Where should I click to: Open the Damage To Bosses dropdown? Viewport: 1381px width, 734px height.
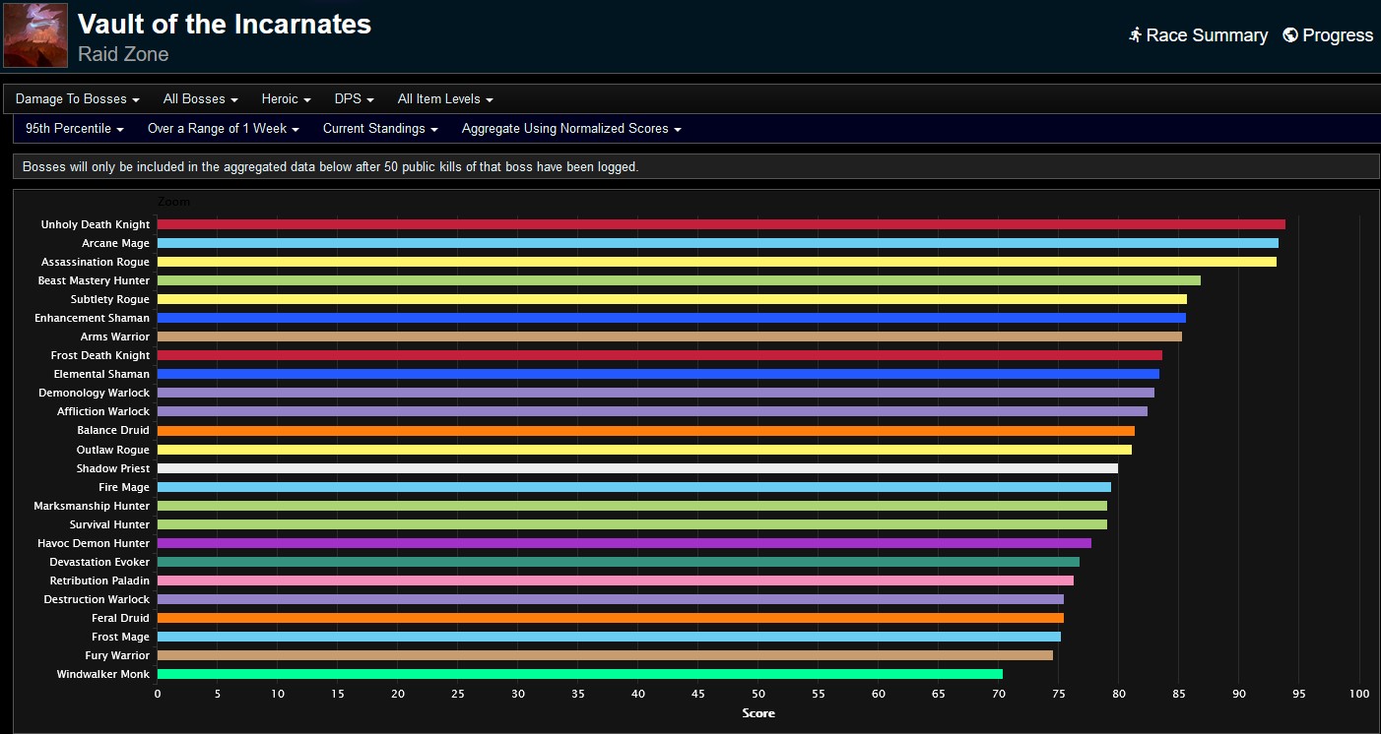click(77, 98)
